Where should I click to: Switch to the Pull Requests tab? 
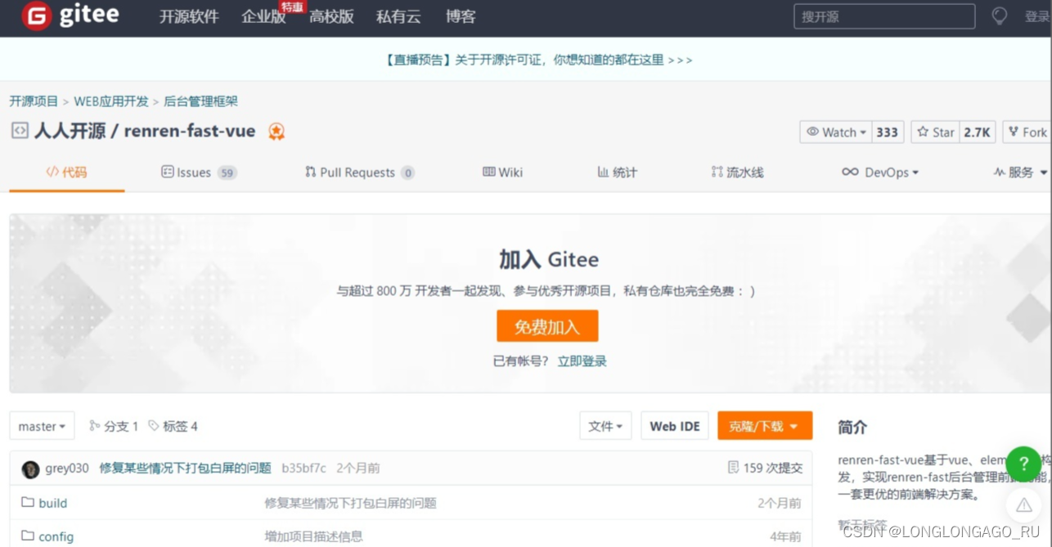tap(359, 173)
